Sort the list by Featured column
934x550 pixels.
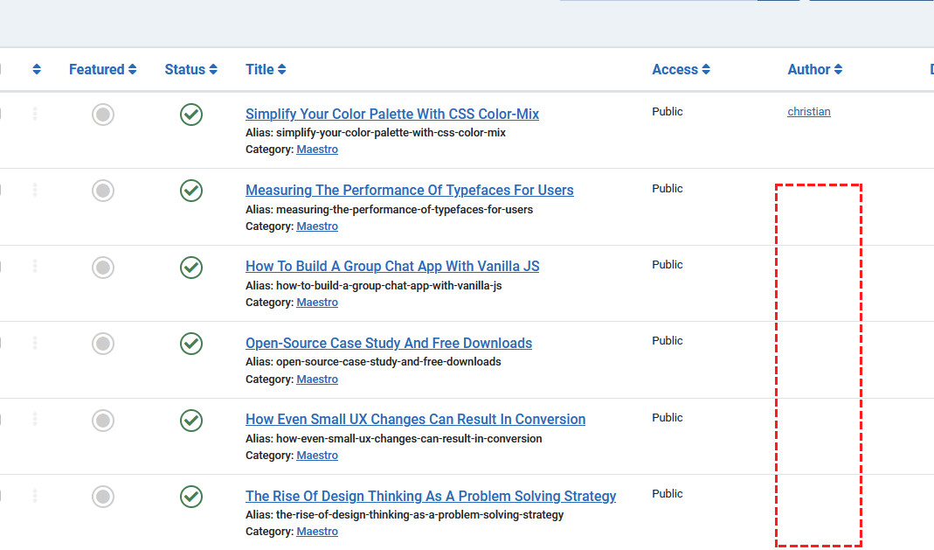[x=102, y=70]
